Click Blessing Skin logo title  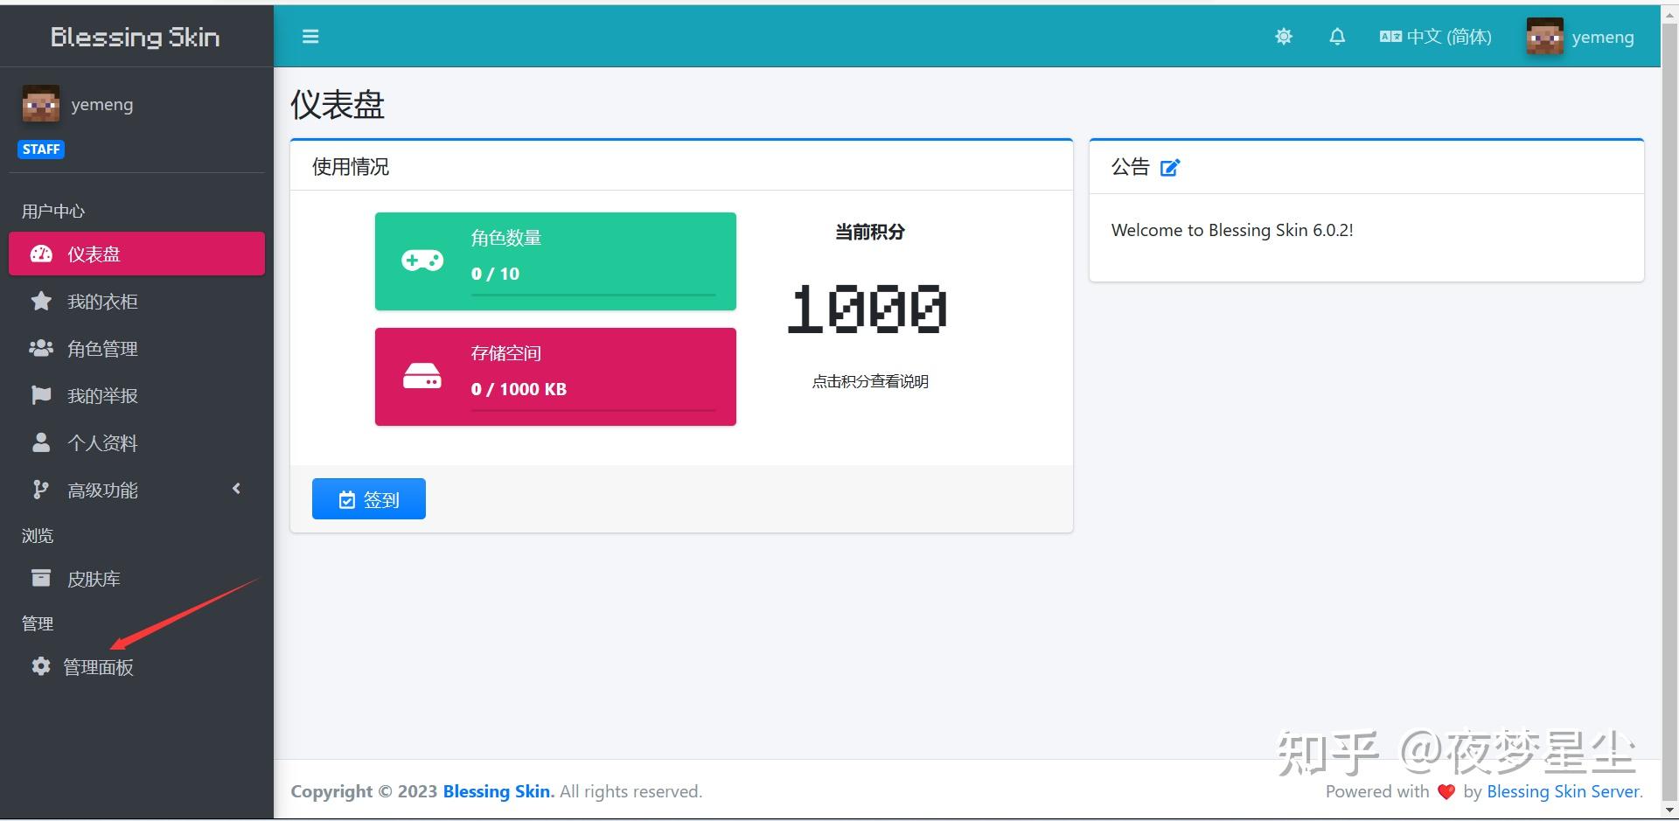(x=136, y=37)
